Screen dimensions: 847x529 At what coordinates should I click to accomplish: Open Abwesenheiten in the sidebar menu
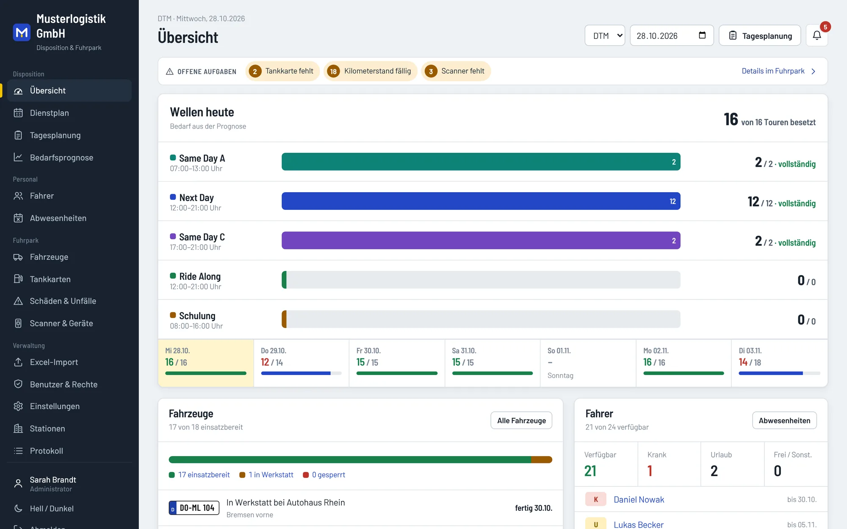(x=69, y=218)
